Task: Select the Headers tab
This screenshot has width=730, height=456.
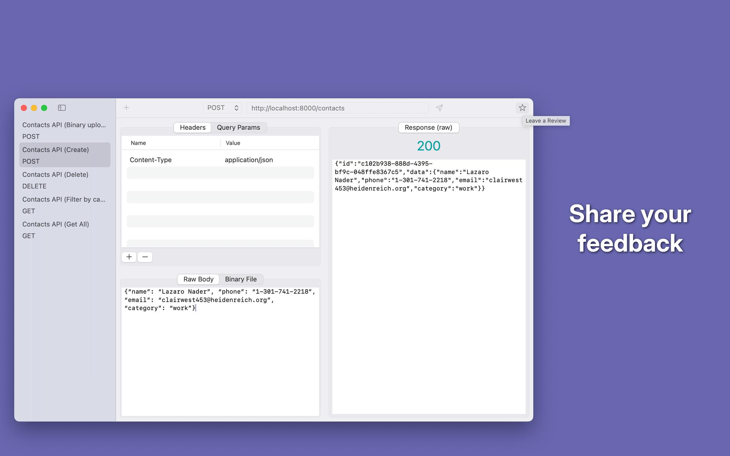Action: click(192, 128)
